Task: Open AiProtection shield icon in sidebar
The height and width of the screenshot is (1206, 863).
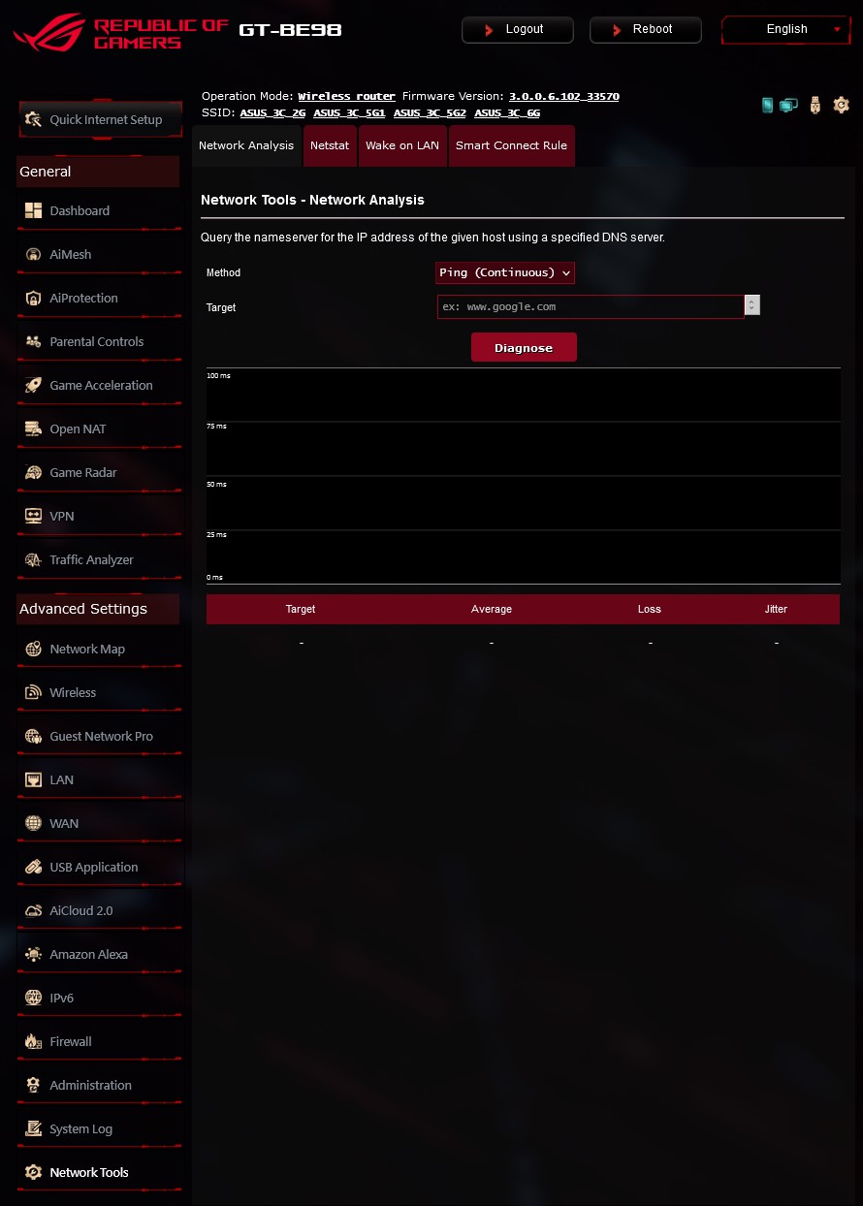Action: point(33,298)
